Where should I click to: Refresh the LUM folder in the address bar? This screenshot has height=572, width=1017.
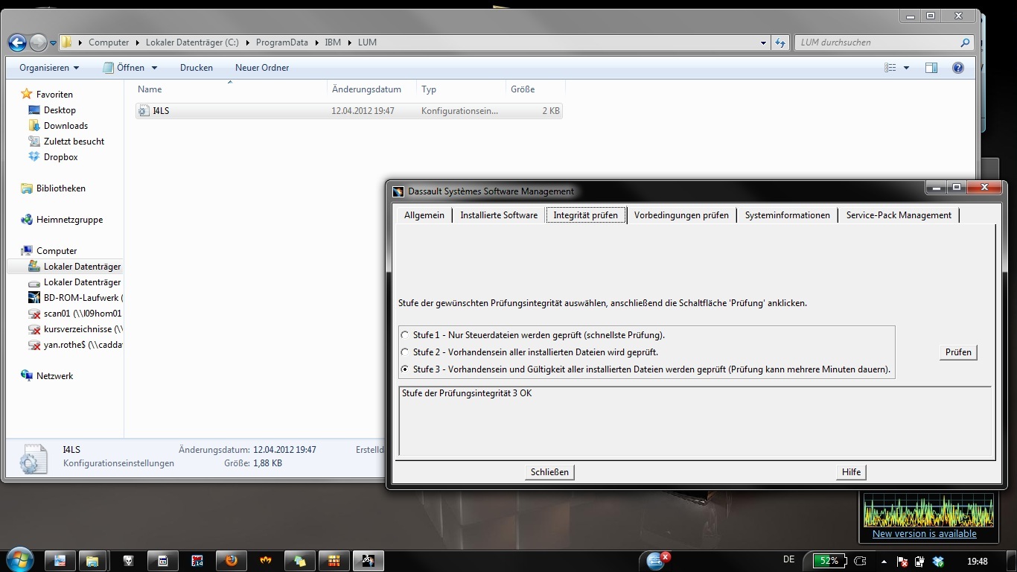coord(780,42)
